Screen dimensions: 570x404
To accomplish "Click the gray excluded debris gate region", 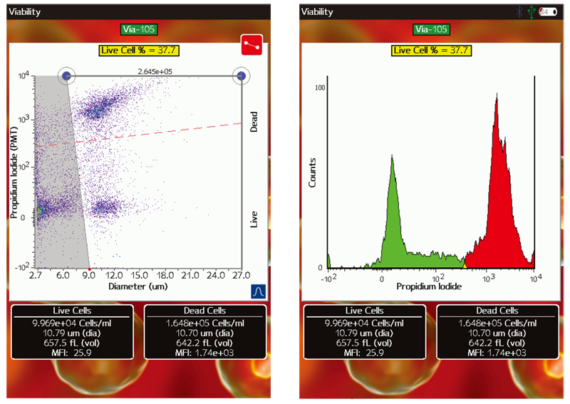I will pyautogui.click(x=58, y=175).
